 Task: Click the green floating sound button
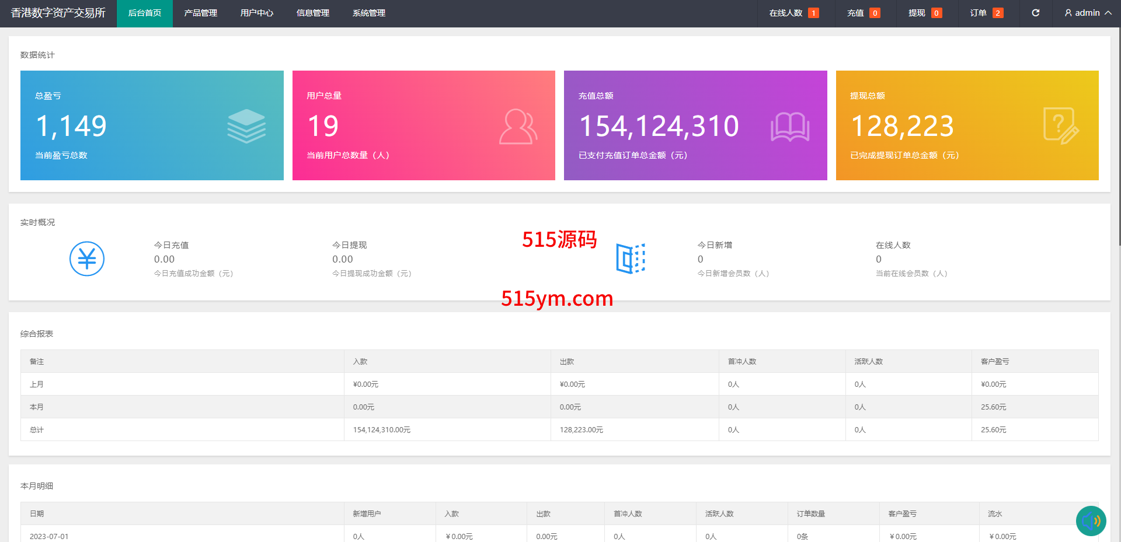[1091, 520]
